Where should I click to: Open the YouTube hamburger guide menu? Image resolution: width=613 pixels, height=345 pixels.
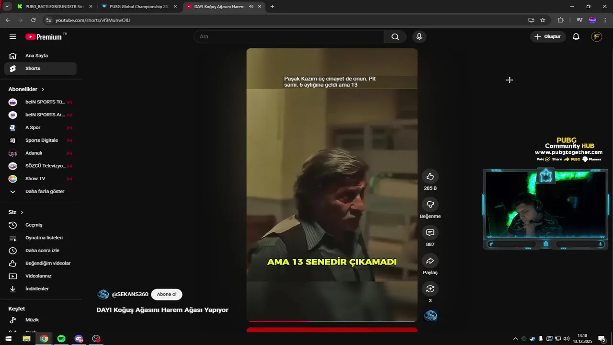[x=13, y=37]
